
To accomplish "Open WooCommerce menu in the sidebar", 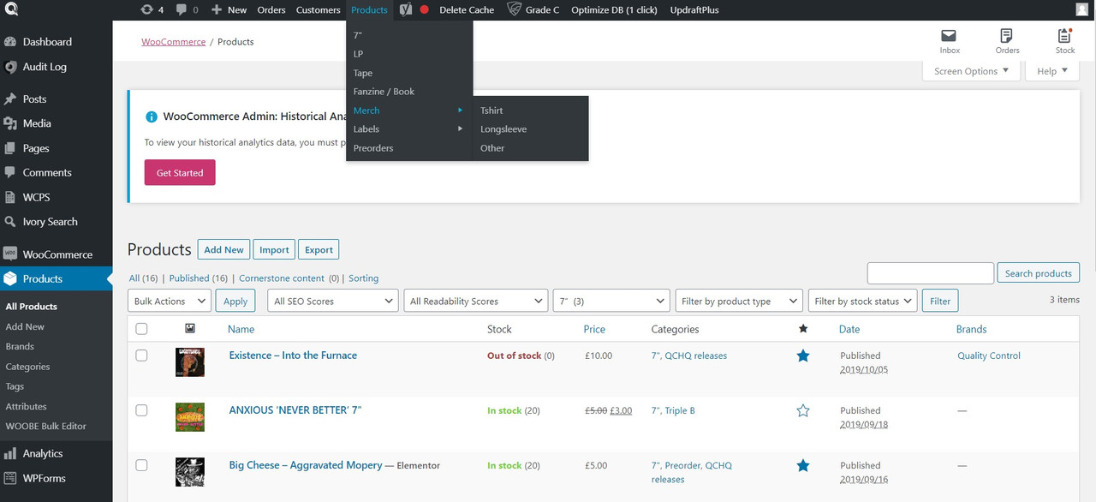I will [56, 254].
